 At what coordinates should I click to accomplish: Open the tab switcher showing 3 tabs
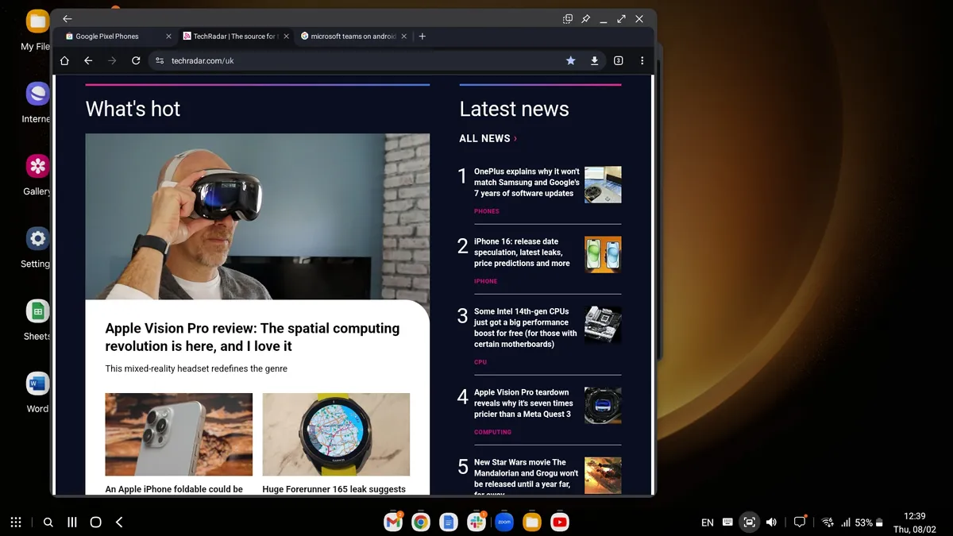click(x=619, y=60)
